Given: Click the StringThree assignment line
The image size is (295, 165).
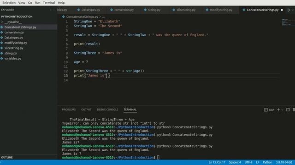Looking at the screenshot, I should (x=98, y=53).
